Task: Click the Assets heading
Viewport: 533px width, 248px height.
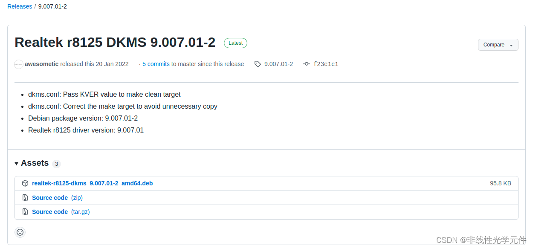Action: [35, 163]
